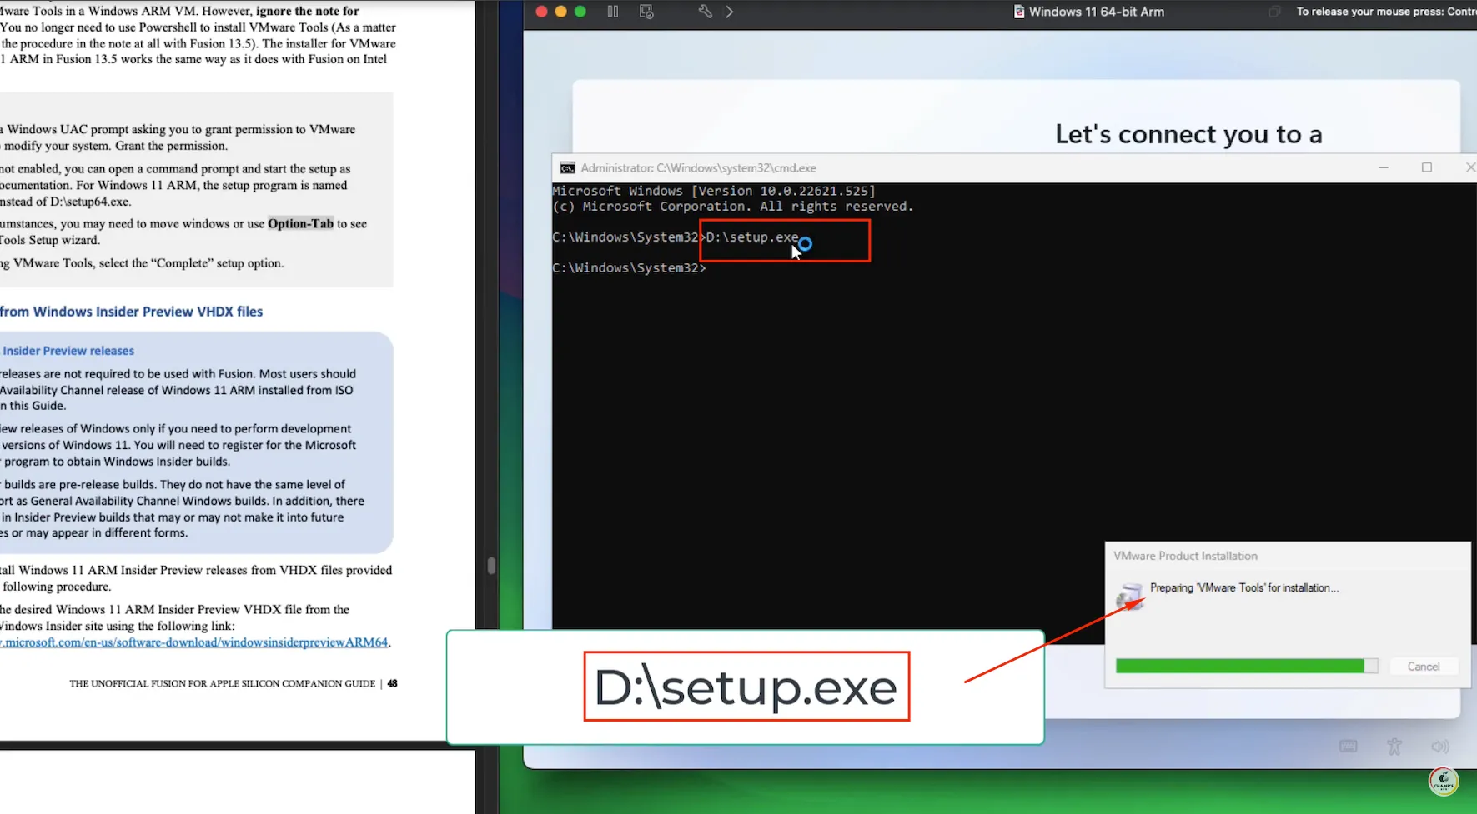Open the windowsinsiderpreviewARM64 download link in the PDF
Viewport: 1477px width, 814px height.
(193, 642)
